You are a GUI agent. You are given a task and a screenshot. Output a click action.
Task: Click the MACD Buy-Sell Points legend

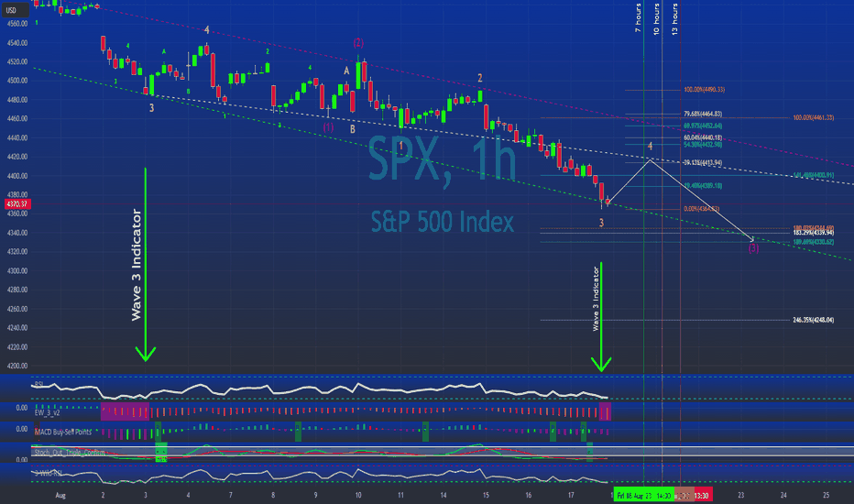(x=62, y=432)
